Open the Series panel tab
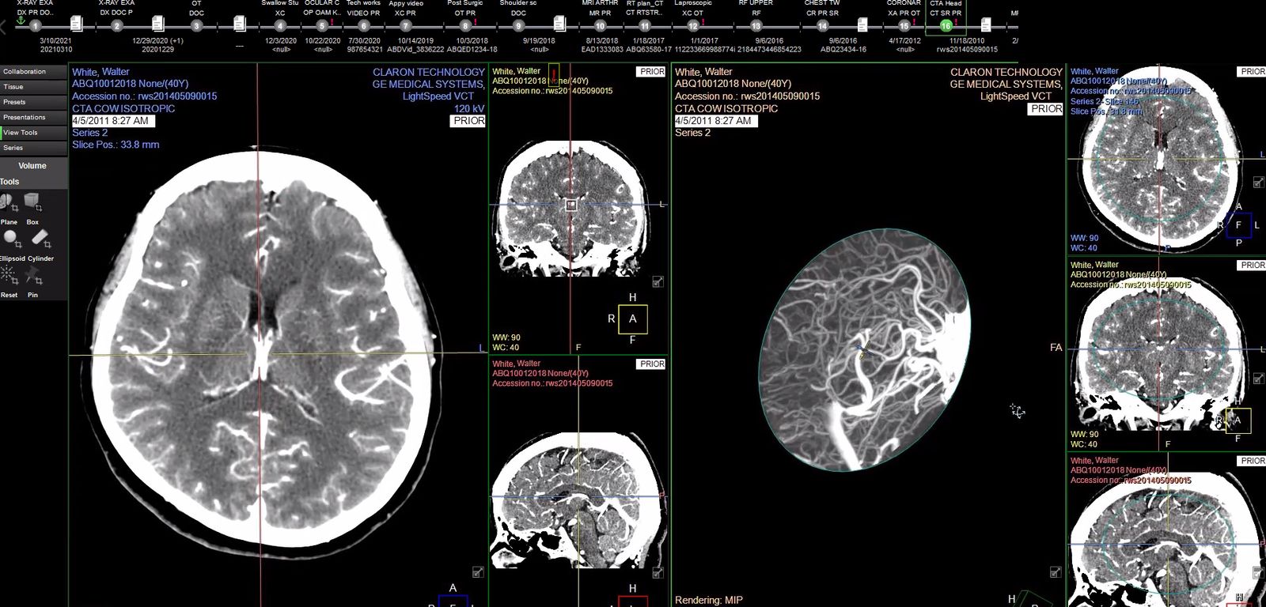Screen dimensions: 1266x607 [x=33, y=148]
